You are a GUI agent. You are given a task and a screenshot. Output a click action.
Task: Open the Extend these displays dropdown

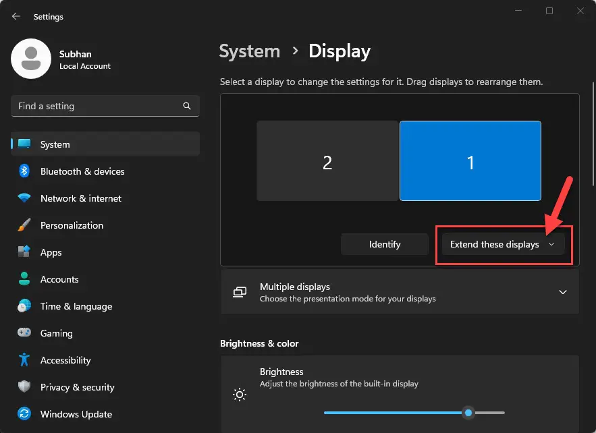tap(504, 244)
